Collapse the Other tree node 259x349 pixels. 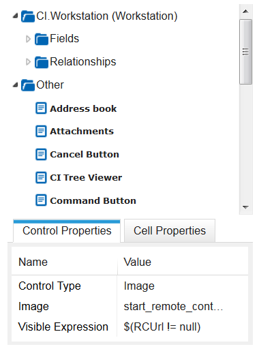coord(16,85)
